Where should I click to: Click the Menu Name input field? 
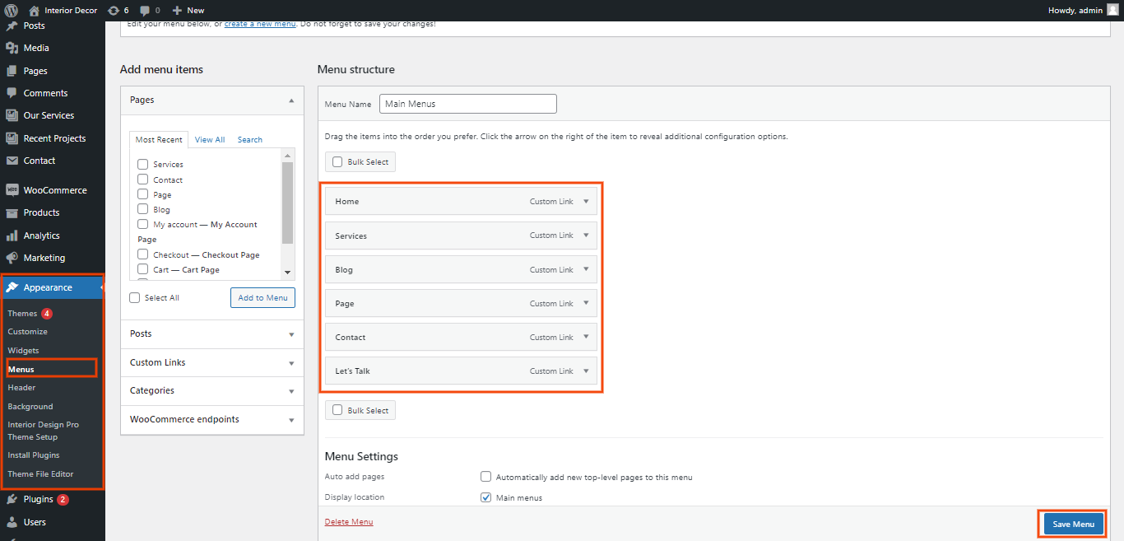click(467, 104)
